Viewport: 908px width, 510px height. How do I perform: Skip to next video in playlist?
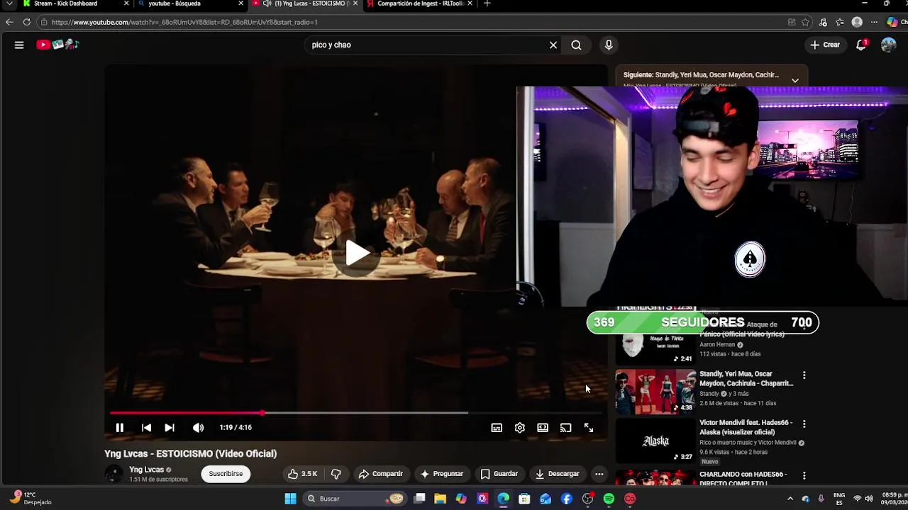click(x=170, y=428)
